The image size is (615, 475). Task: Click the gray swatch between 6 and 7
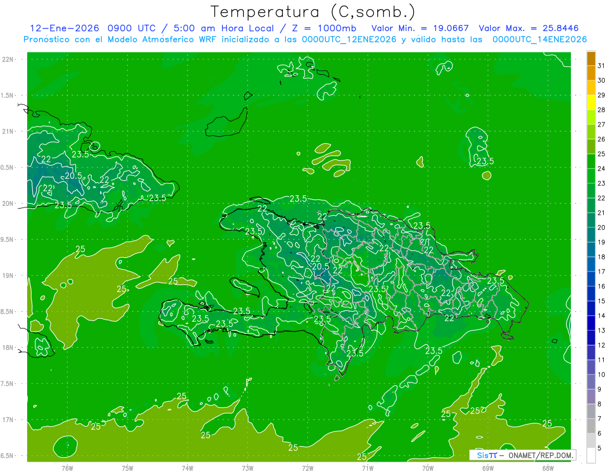(591, 426)
